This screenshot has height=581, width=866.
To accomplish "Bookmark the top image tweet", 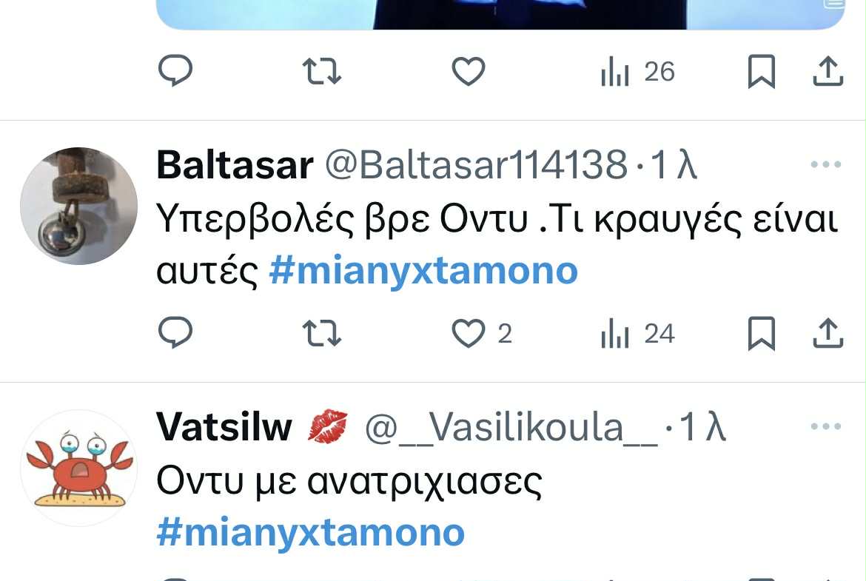I will pos(762,72).
